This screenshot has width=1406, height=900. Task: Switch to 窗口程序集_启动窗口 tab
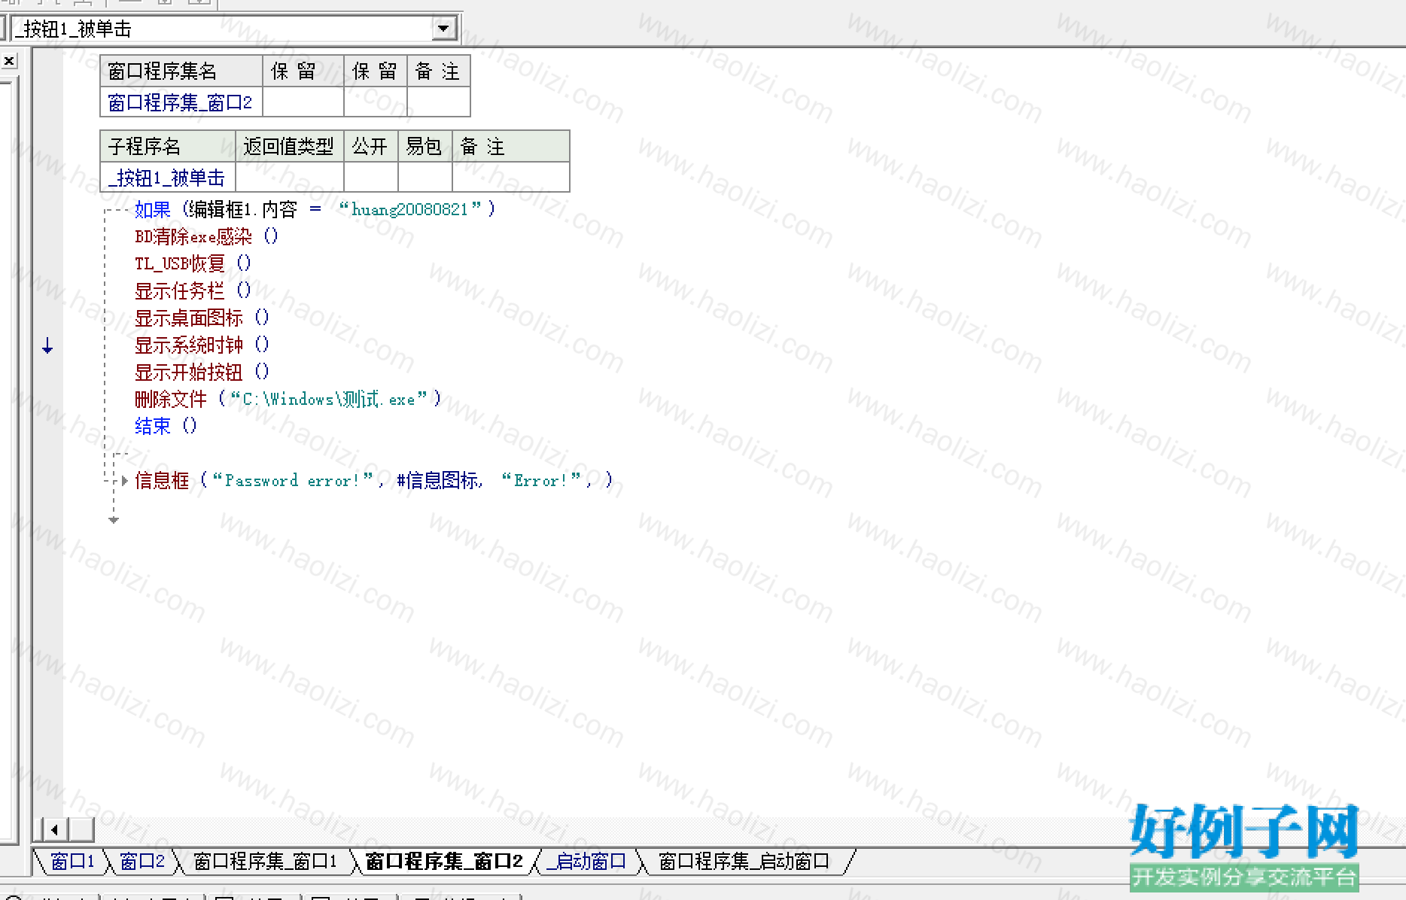(x=744, y=861)
